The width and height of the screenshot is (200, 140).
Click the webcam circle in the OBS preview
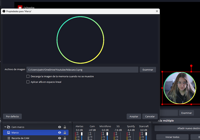coord(180,88)
